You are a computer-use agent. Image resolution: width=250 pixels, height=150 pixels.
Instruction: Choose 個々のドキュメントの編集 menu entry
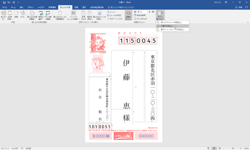coord(171,22)
